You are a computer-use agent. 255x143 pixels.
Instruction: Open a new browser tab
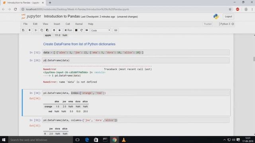(x=50, y=3)
